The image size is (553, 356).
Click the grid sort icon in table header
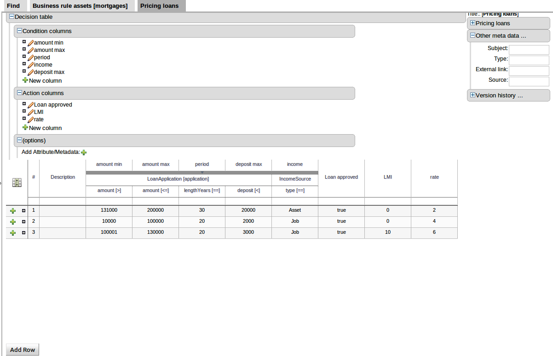point(17,182)
